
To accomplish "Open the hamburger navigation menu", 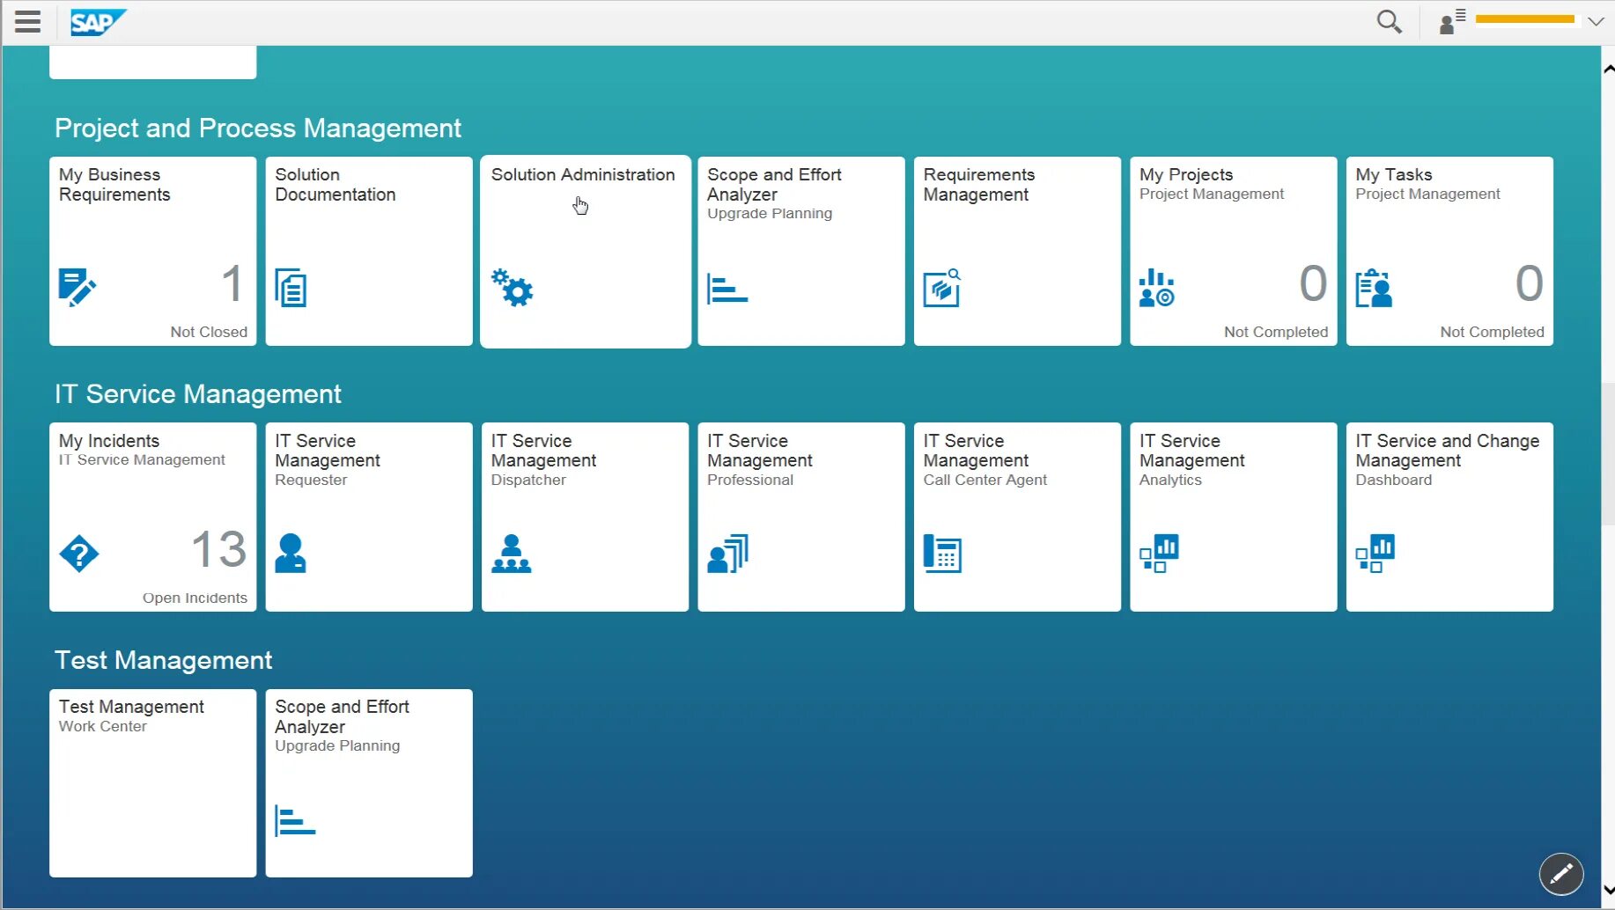I will point(28,22).
